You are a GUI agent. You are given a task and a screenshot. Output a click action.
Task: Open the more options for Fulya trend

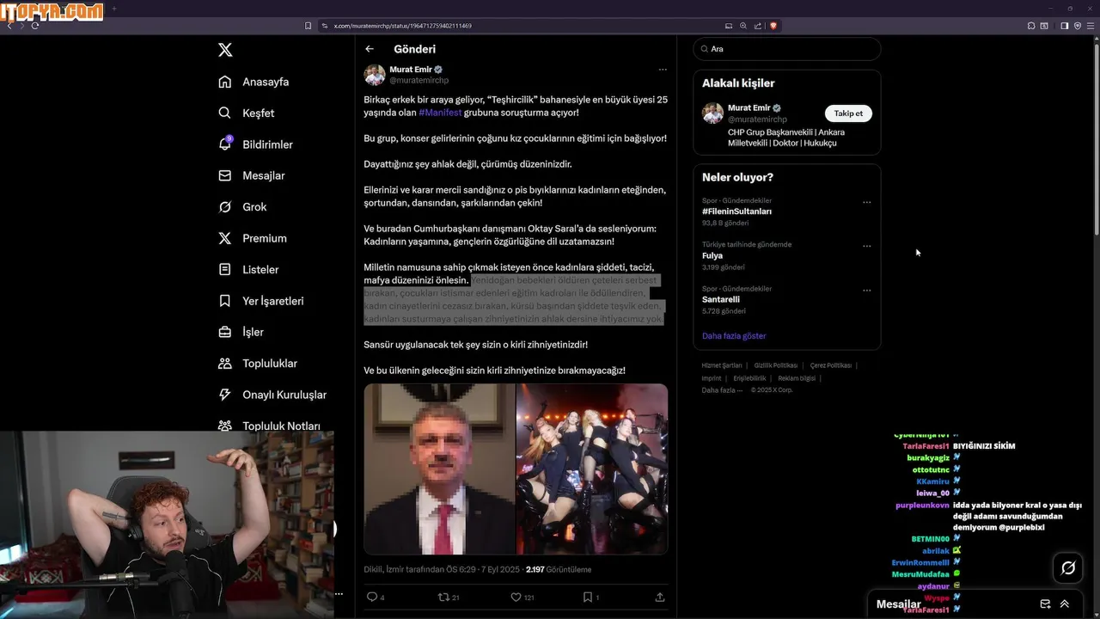pyautogui.click(x=866, y=246)
